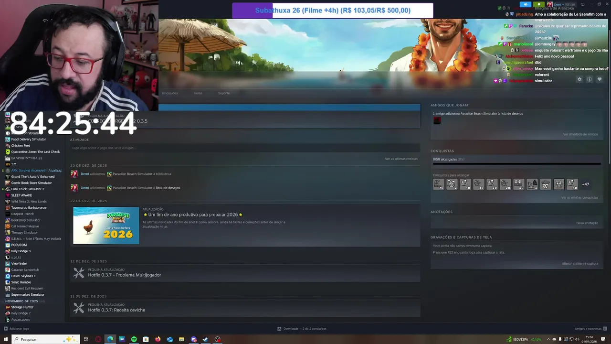Select Deepest Trench in library

(x=22, y=214)
